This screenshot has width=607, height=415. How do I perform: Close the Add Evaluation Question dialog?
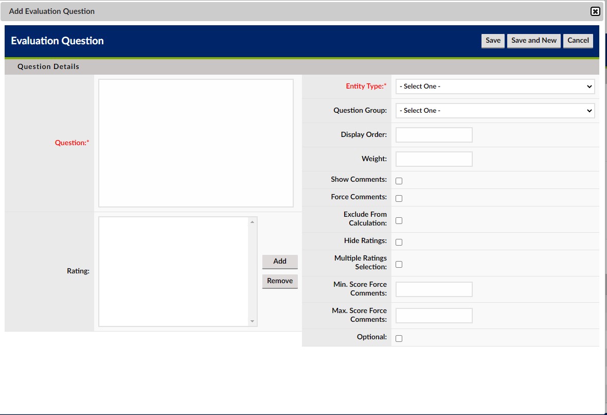(x=595, y=11)
